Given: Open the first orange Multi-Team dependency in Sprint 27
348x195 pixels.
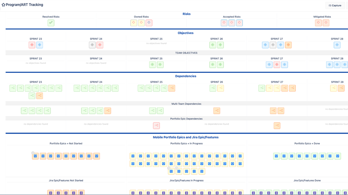Looking at the screenshot, I should point(273,111).
